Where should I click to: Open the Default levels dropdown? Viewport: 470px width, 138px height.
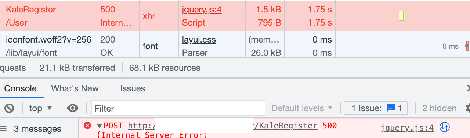coord(302,108)
